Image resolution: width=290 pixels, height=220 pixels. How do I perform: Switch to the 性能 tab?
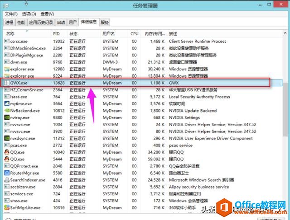[x=21, y=23]
